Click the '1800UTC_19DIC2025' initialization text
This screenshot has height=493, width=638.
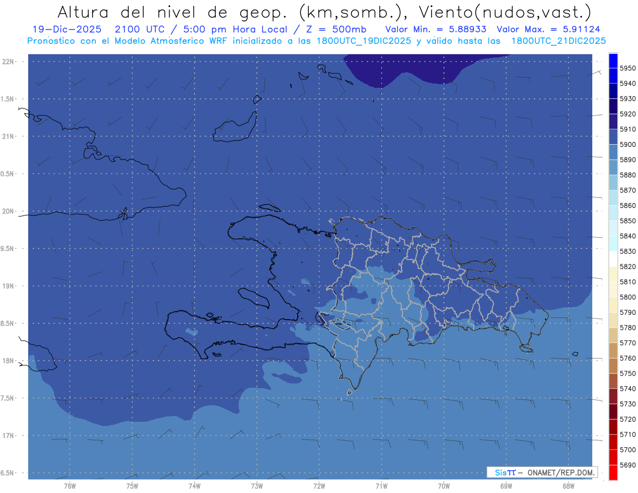[362, 40]
